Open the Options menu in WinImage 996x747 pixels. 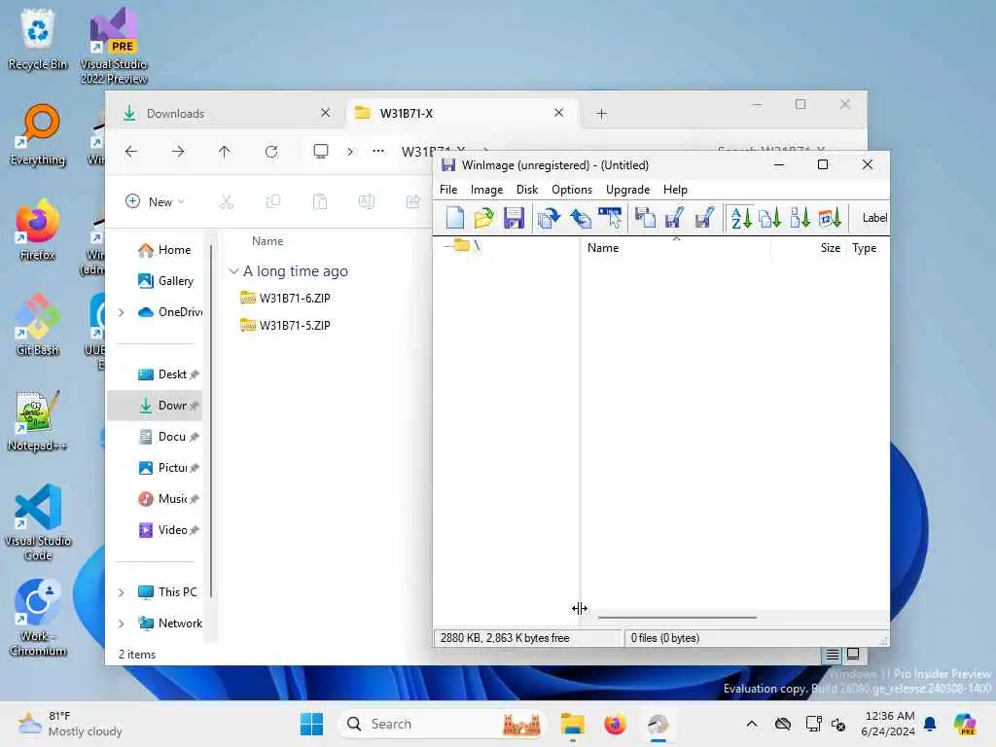tap(572, 190)
